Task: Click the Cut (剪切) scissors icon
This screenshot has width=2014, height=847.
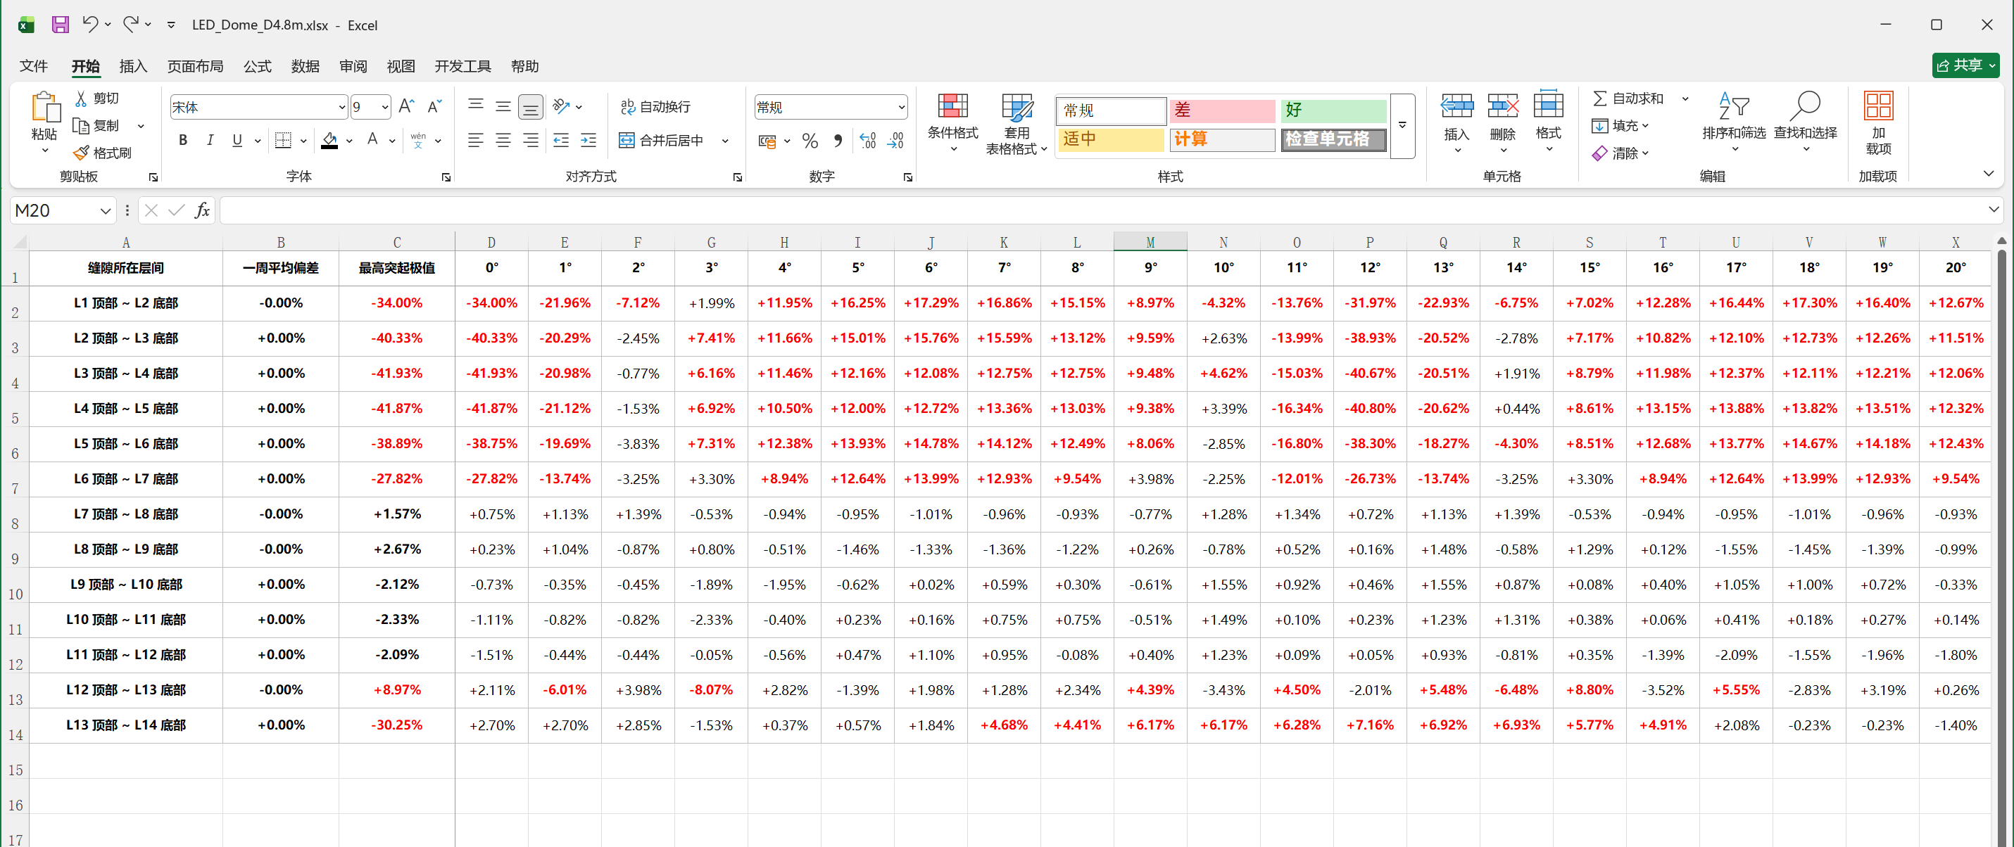Action: 80,98
